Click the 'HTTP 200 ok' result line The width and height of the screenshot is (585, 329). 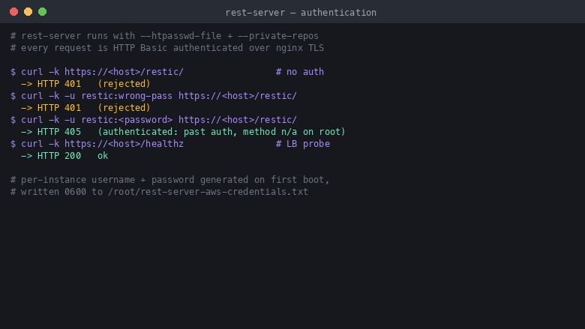(64, 156)
